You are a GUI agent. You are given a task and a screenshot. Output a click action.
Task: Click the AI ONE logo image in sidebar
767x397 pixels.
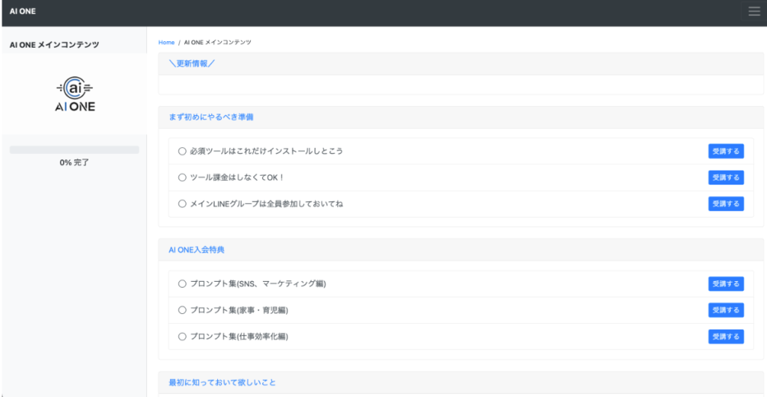coord(75,93)
